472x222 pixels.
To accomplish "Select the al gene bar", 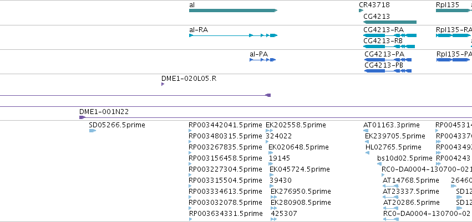I will click(x=233, y=11).
